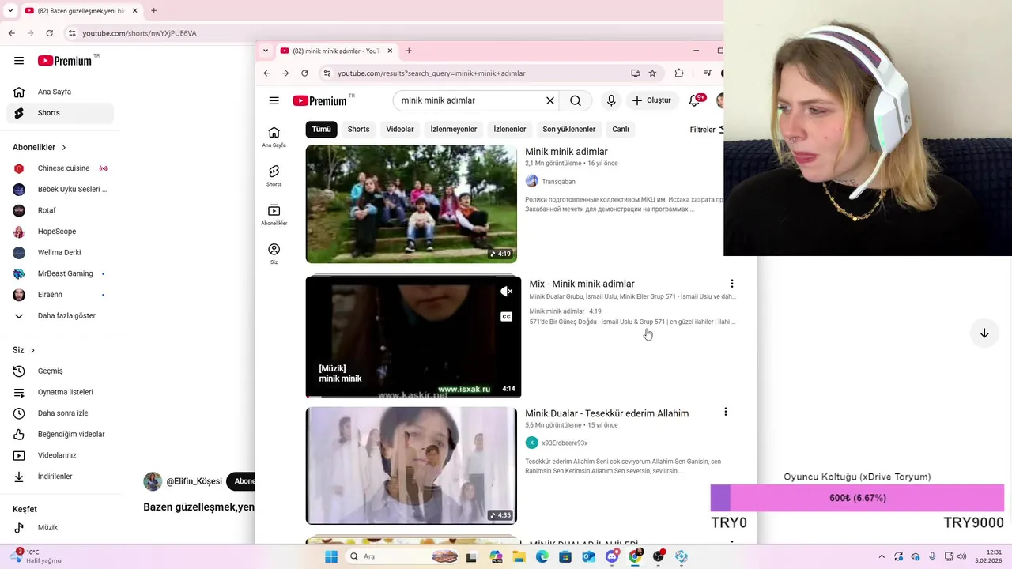Click the down arrow Shorts navigation button
The height and width of the screenshot is (569, 1012).
click(984, 333)
